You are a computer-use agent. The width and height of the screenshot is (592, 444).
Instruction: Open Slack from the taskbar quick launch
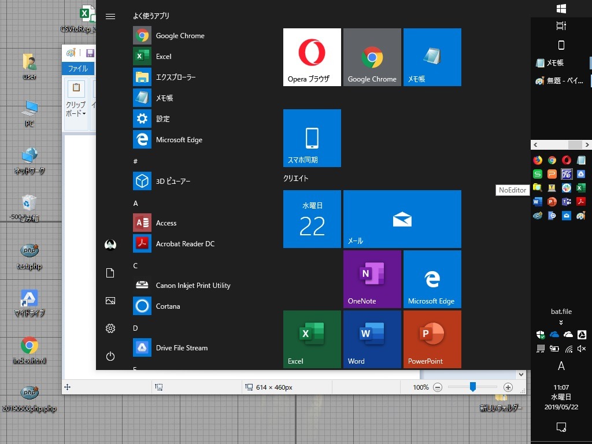tap(567, 188)
